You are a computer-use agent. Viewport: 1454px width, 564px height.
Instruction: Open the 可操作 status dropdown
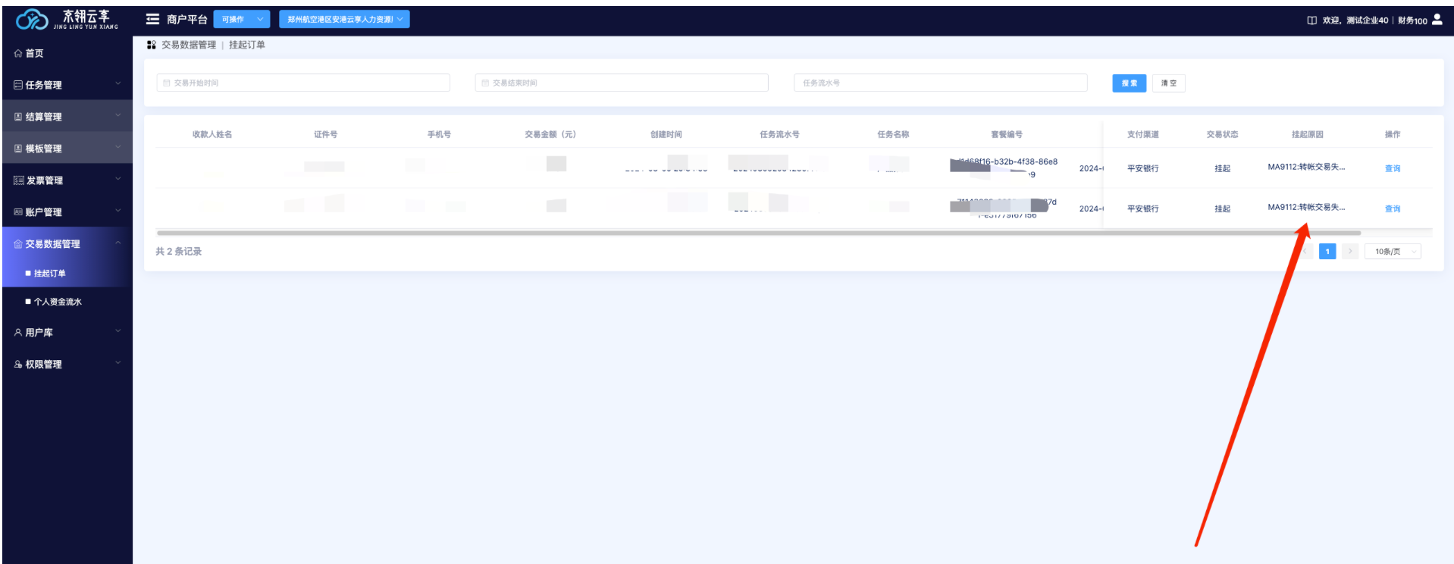[x=241, y=20]
